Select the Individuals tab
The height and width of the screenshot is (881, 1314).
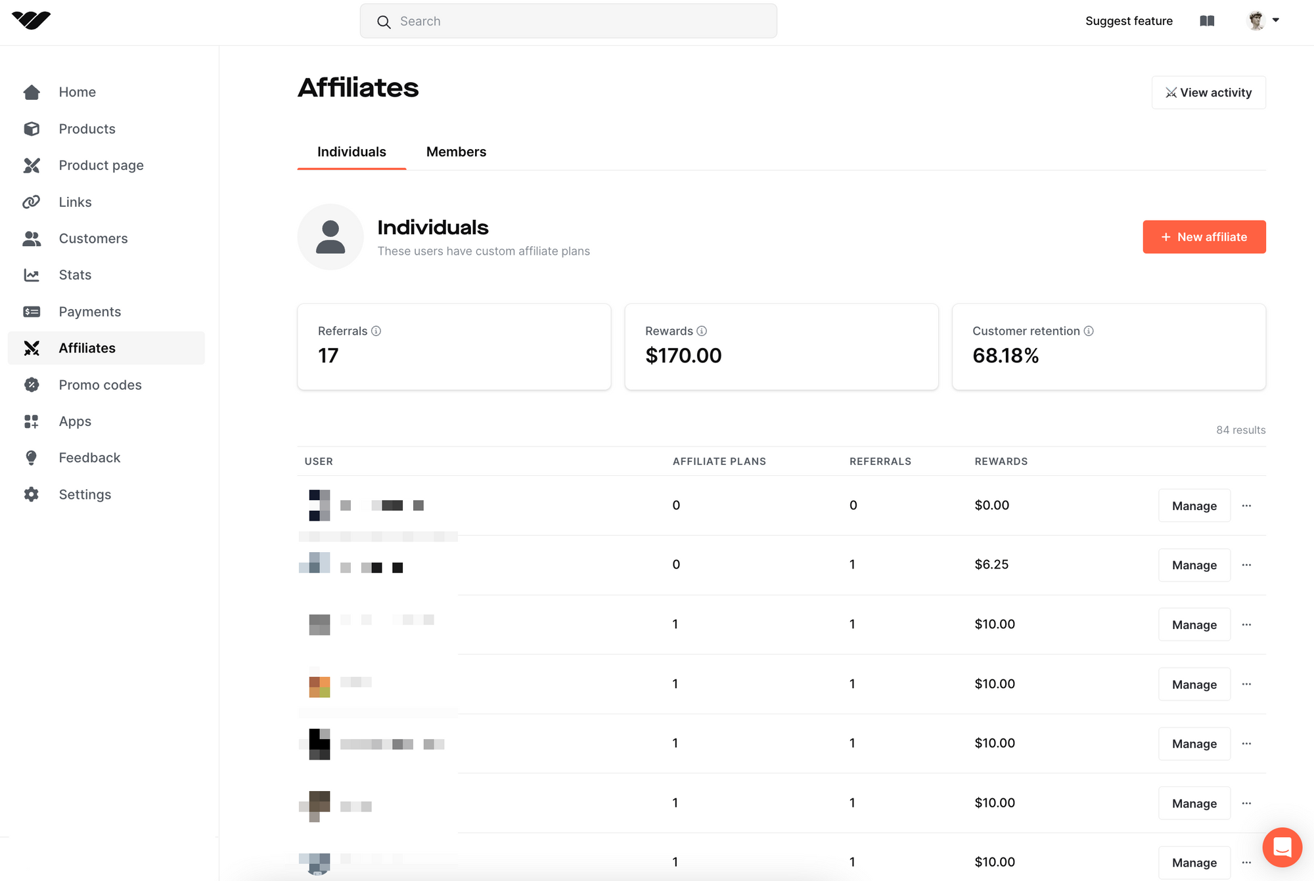(x=351, y=152)
